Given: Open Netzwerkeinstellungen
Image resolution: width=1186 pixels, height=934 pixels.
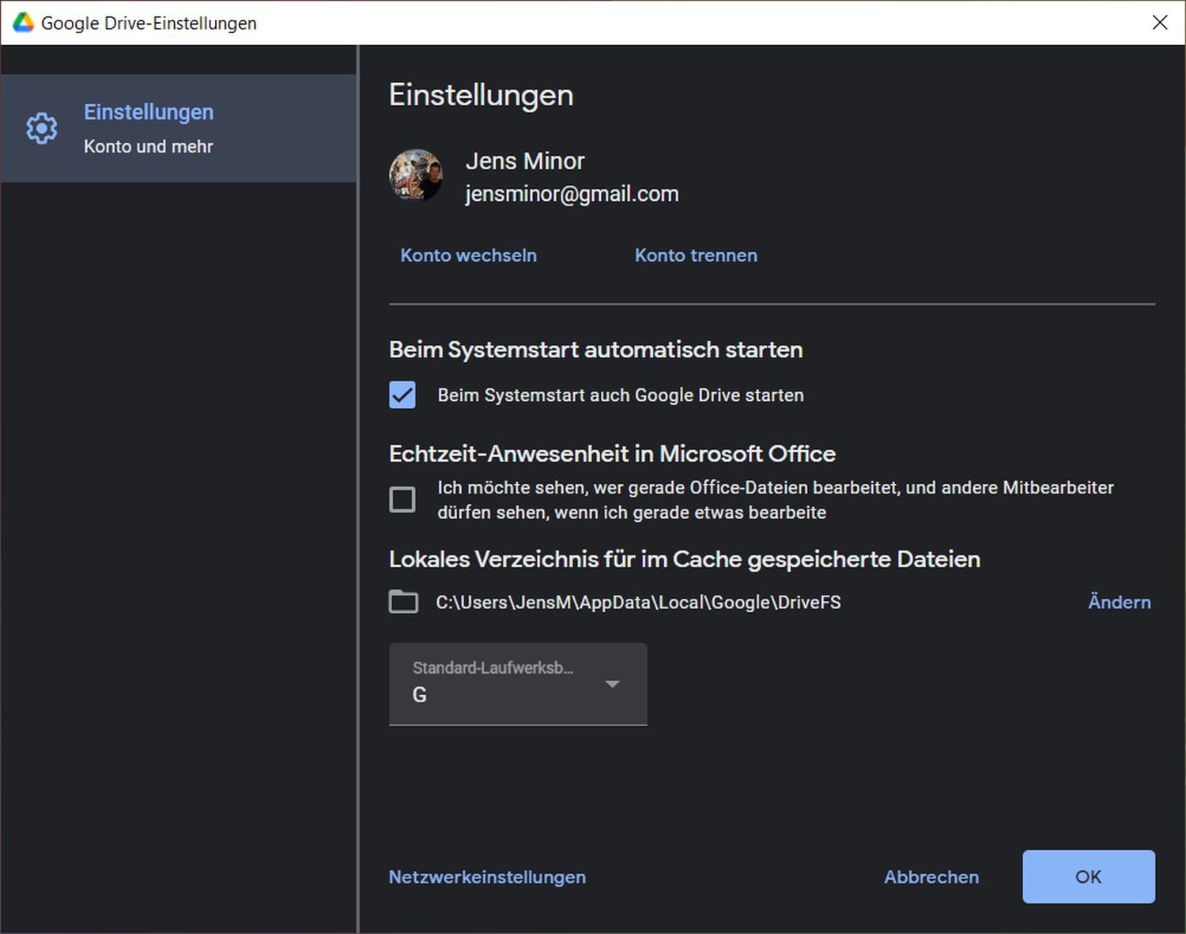Looking at the screenshot, I should [487, 877].
